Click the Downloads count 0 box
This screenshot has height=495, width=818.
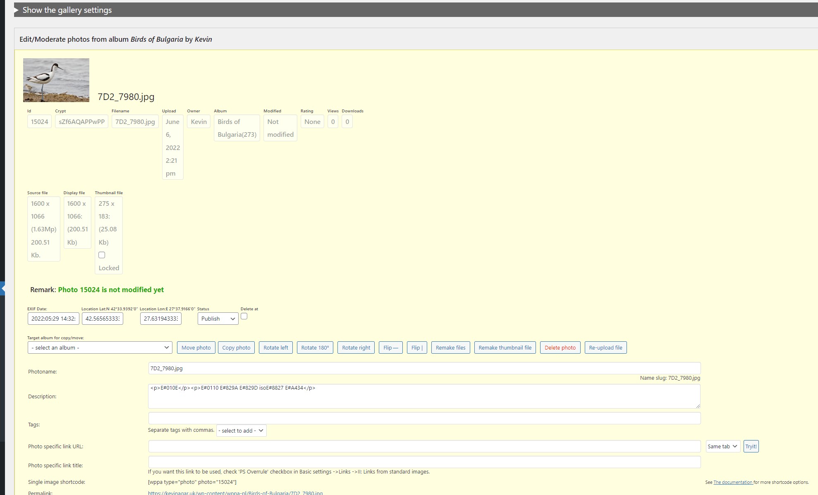pos(347,121)
